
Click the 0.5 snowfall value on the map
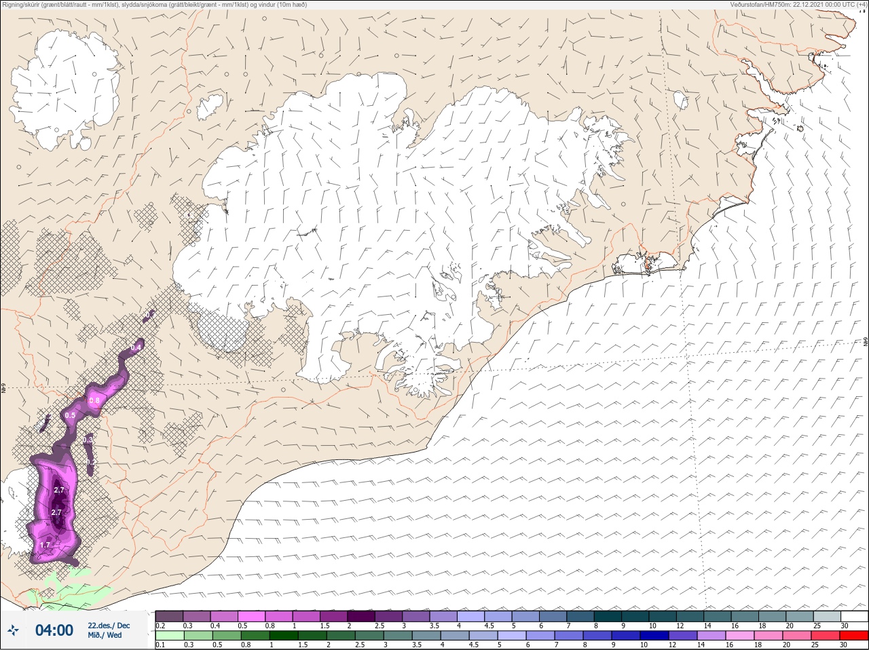[70, 415]
